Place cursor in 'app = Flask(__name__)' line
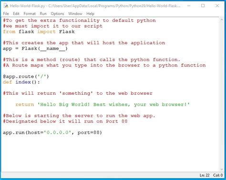226x180 pixels. (35, 49)
